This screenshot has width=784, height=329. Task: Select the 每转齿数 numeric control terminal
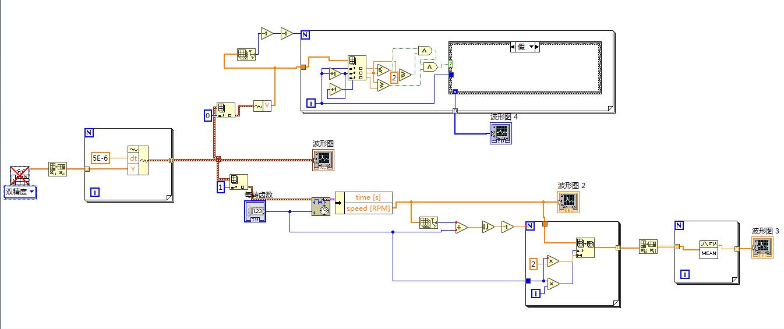[255, 211]
